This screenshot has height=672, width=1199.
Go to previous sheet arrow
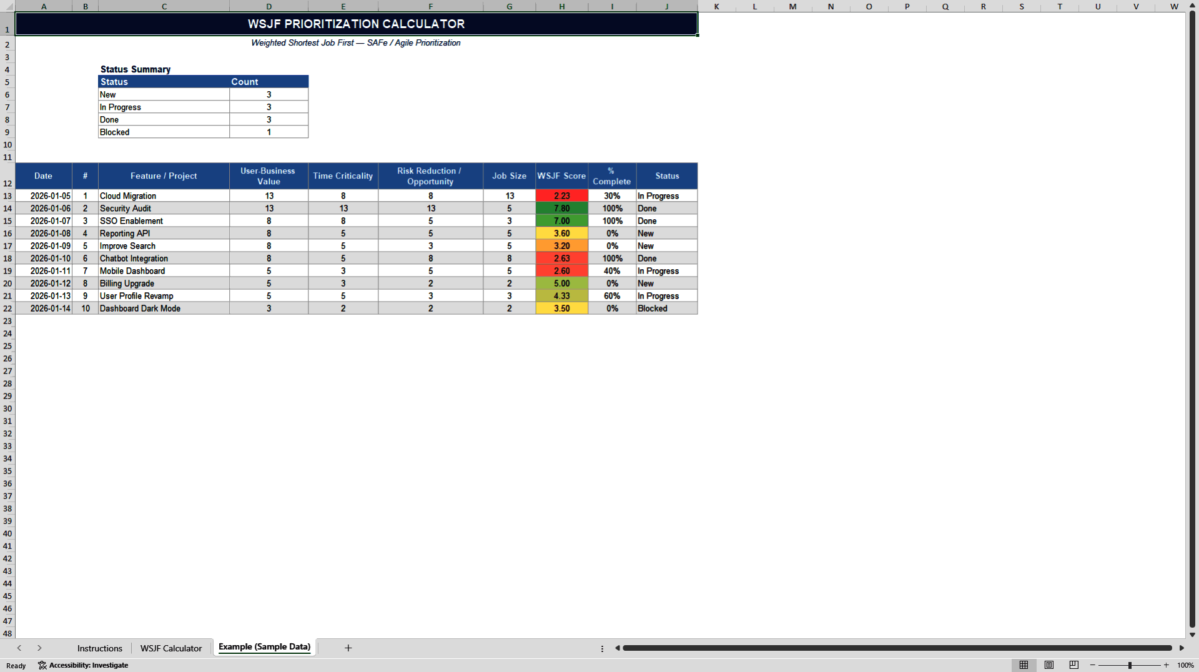click(x=19, y=648)
